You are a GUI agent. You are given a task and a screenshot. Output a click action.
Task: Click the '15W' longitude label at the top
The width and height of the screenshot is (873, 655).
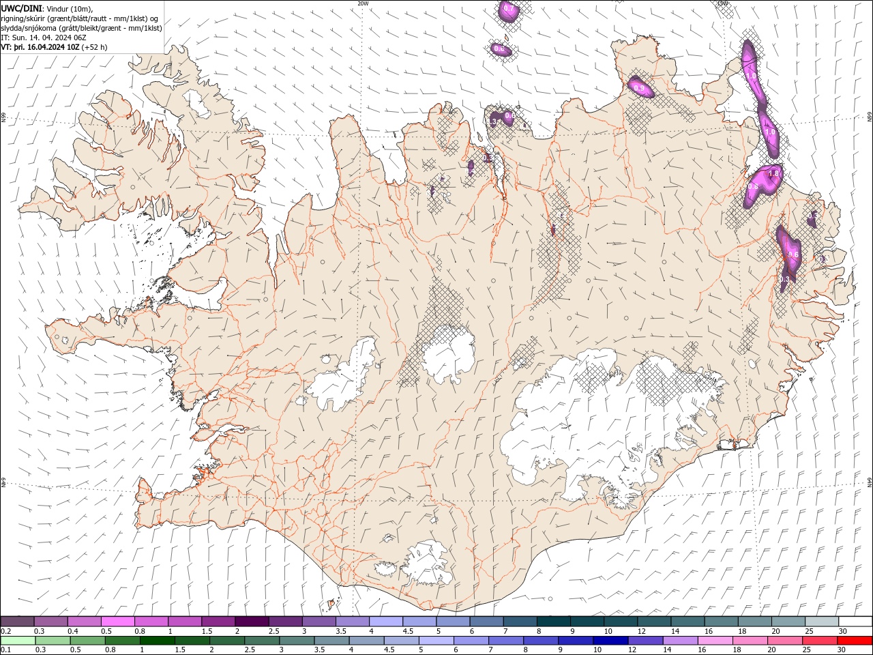[x=722, y=3]
